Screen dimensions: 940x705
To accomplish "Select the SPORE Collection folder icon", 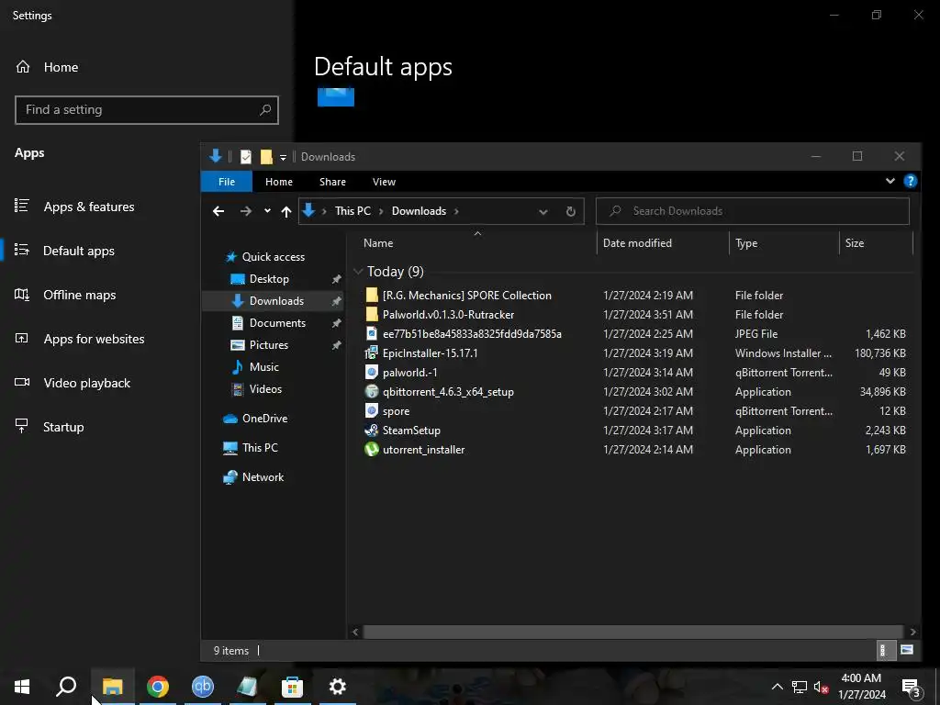I will pos(372,295).
